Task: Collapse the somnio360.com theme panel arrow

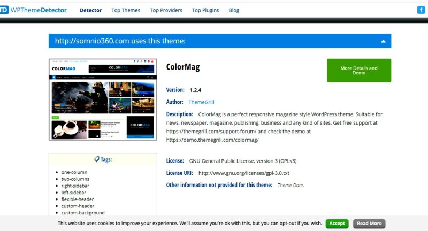Action: 383,41
